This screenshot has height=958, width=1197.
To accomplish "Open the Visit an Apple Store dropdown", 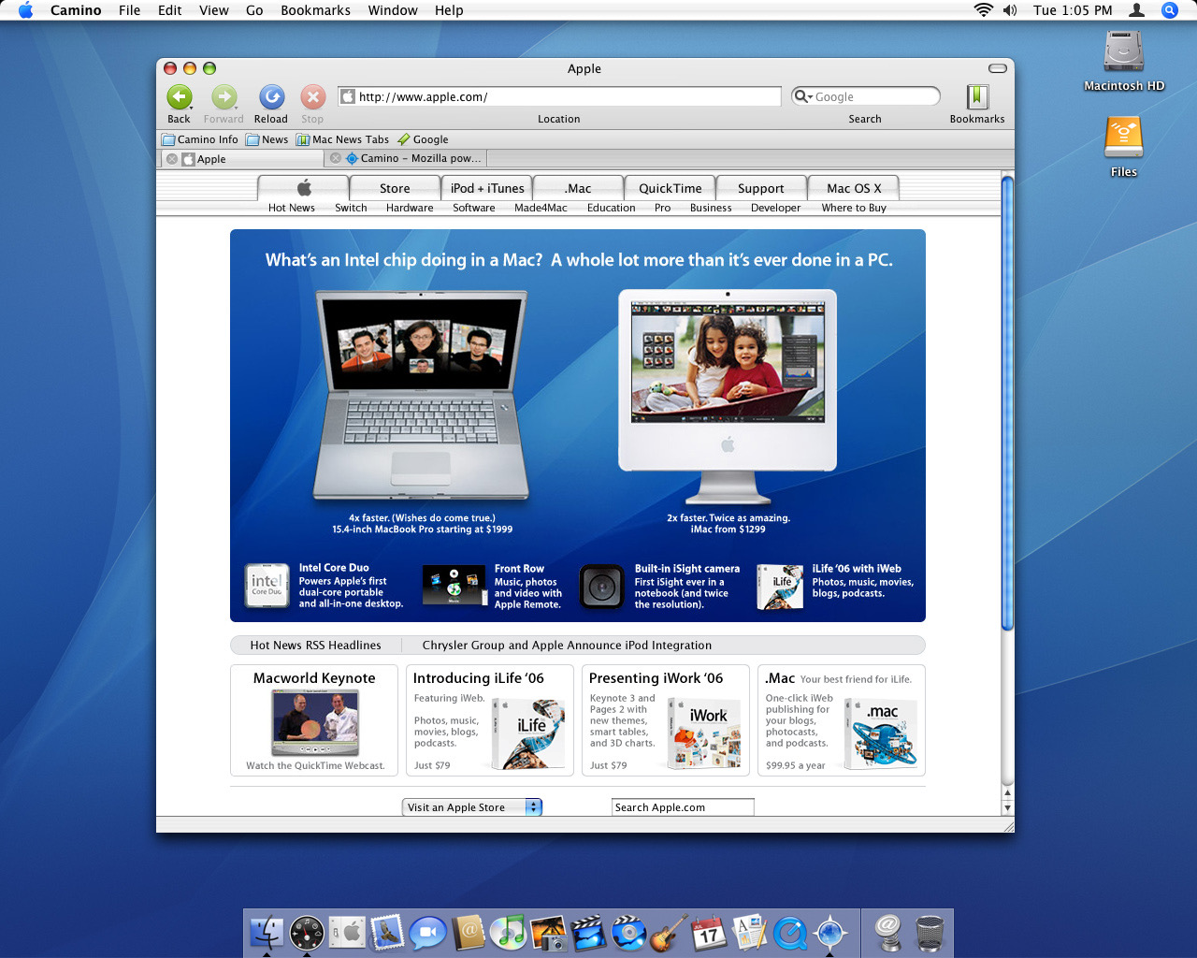I will click(472, 807).
